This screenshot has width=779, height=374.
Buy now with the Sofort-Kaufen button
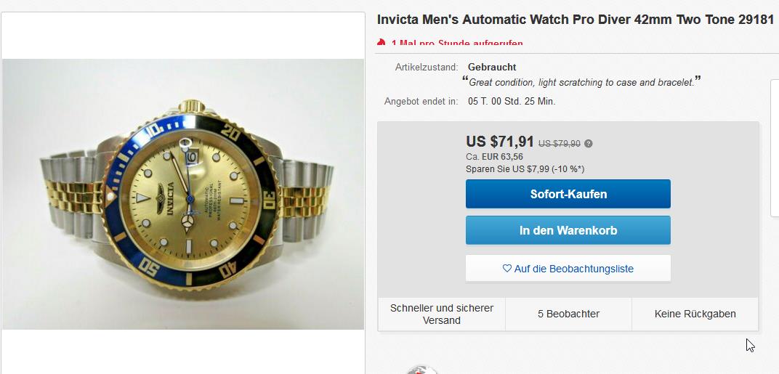[x=568, y=194]
